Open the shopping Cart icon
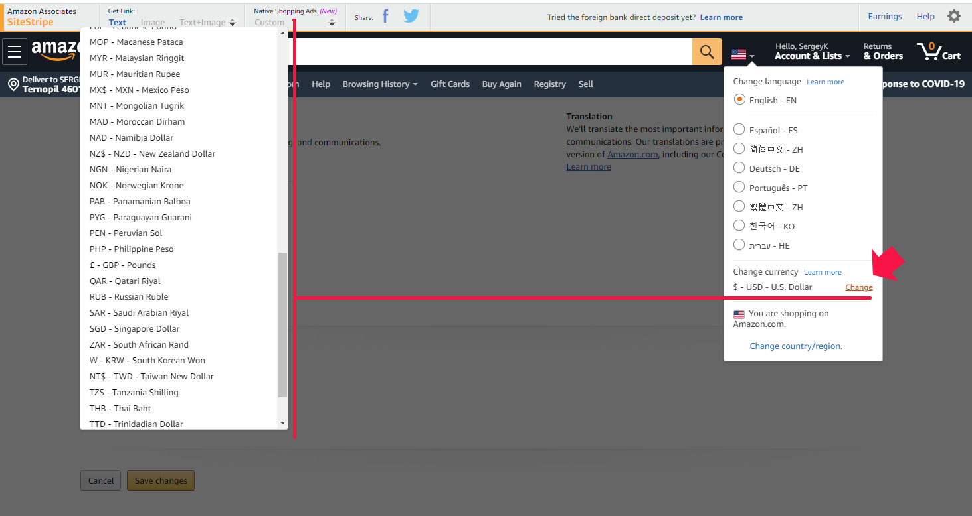Image resolution: width=972 pixels, height=516 pixels. pyautogui.click(x=938, y=52)
